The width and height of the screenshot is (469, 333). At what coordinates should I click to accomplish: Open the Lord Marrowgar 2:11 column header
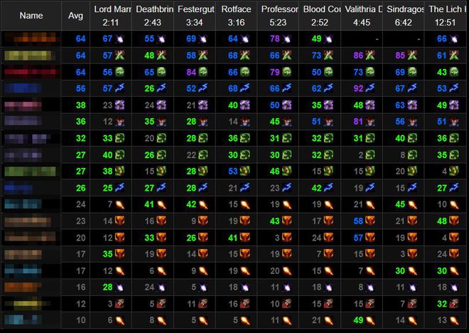click(x=111, y=16)
